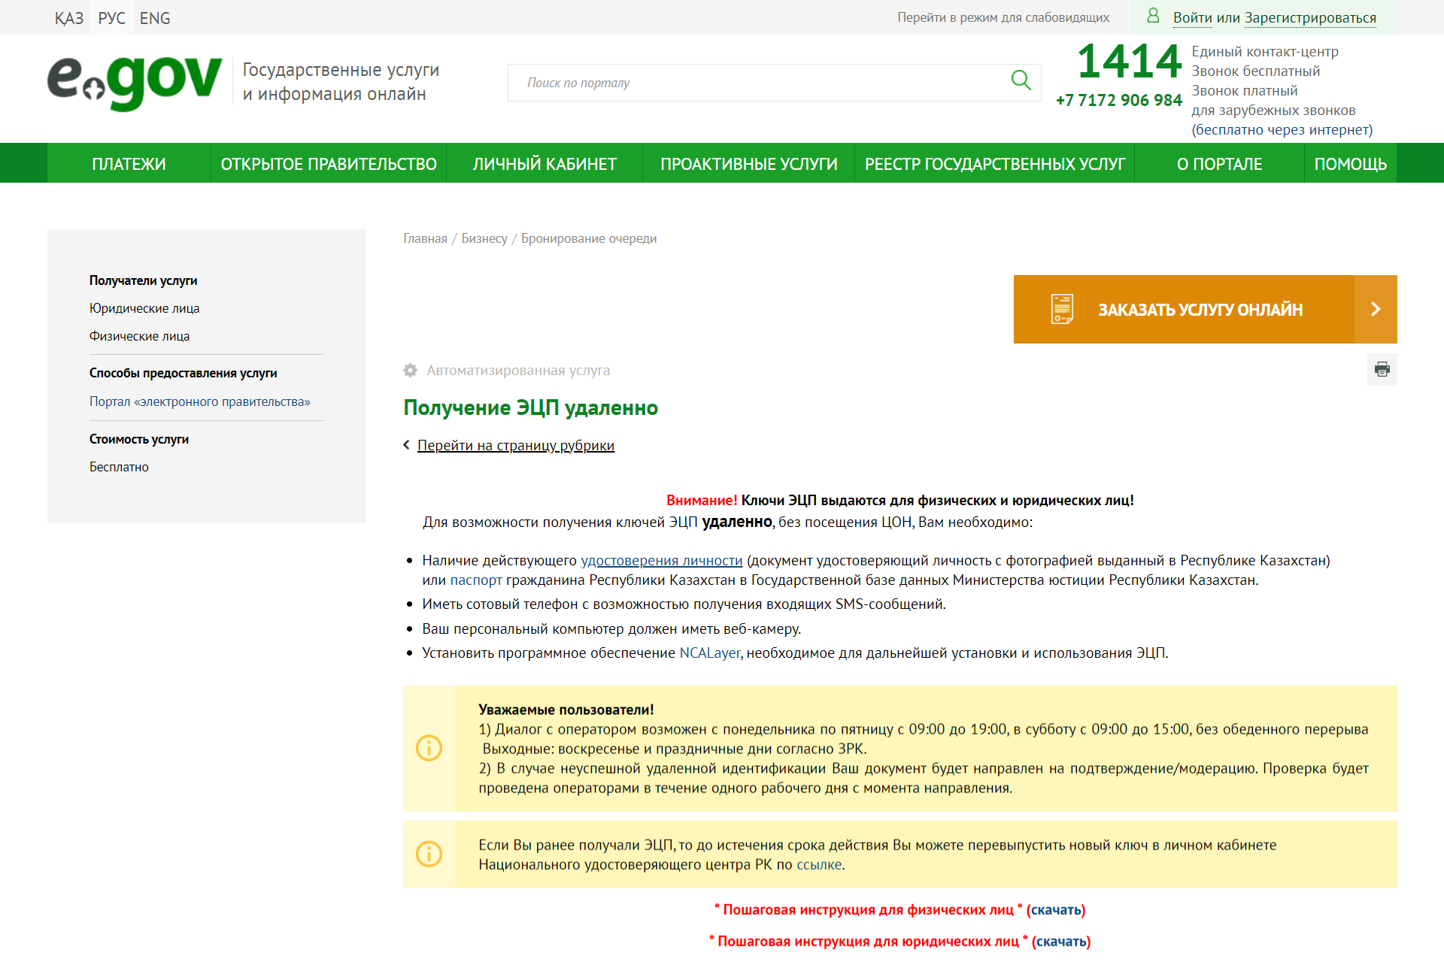Open the ОТКРЫТОЕ ПРАВИТЕЛЬСТВО menu
Image resolution: width=1444 pixels, height=960 pixels.
[x=329, y=164]
